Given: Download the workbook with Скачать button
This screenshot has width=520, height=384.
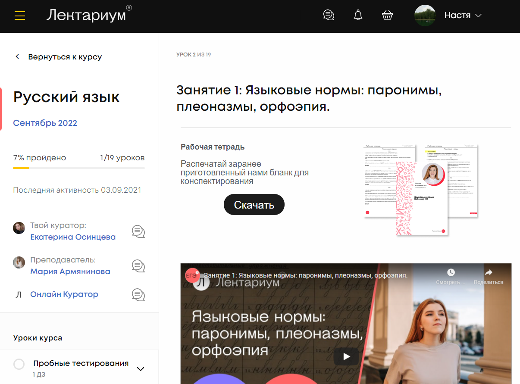Looking at the screenshot, I should tap(254, 205).
